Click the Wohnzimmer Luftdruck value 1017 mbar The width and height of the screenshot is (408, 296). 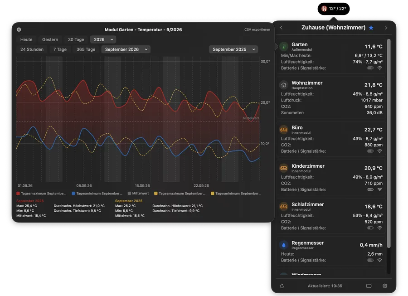click(371, 100)
